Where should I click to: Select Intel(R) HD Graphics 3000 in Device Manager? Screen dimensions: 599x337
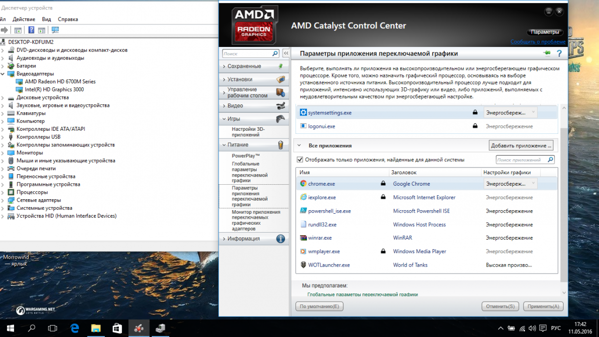pos(54,89)
